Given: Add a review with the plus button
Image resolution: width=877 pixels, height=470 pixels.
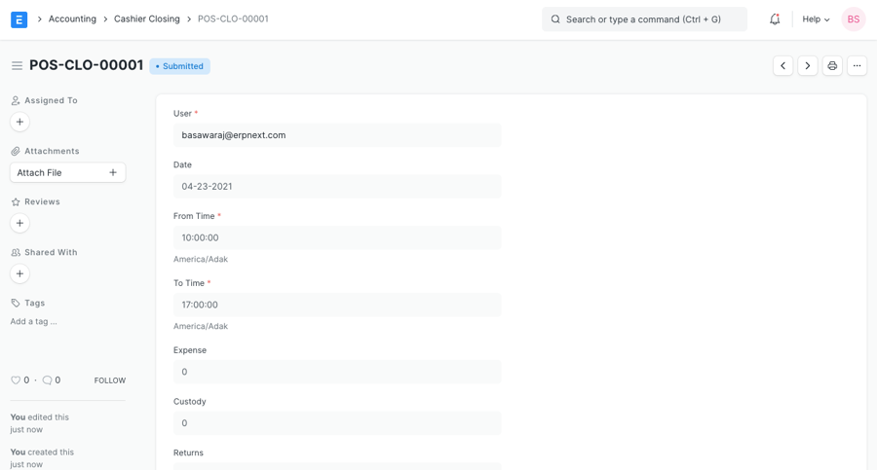Looking at the screenshot, I should click(x=19, y=223).
